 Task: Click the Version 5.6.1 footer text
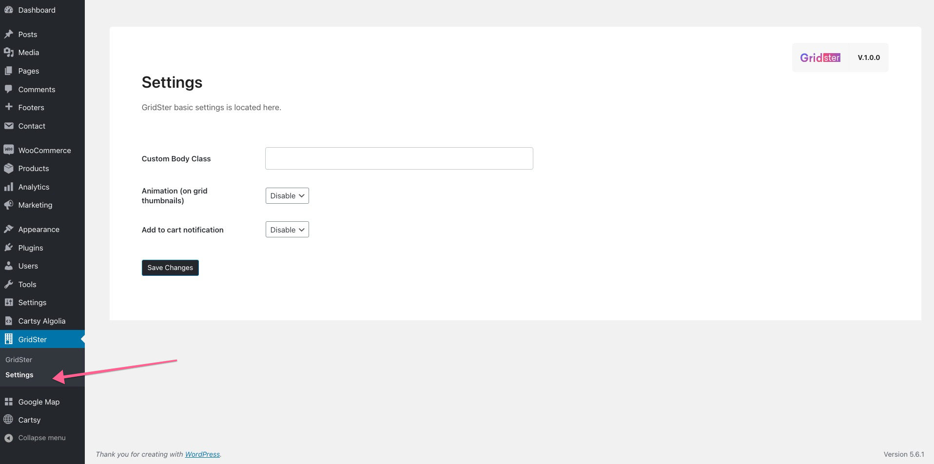click(x=904, y=454)
